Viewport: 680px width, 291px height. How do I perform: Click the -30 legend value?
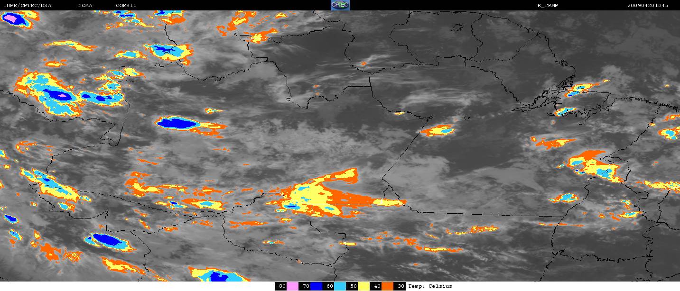(x=400, y=286)
